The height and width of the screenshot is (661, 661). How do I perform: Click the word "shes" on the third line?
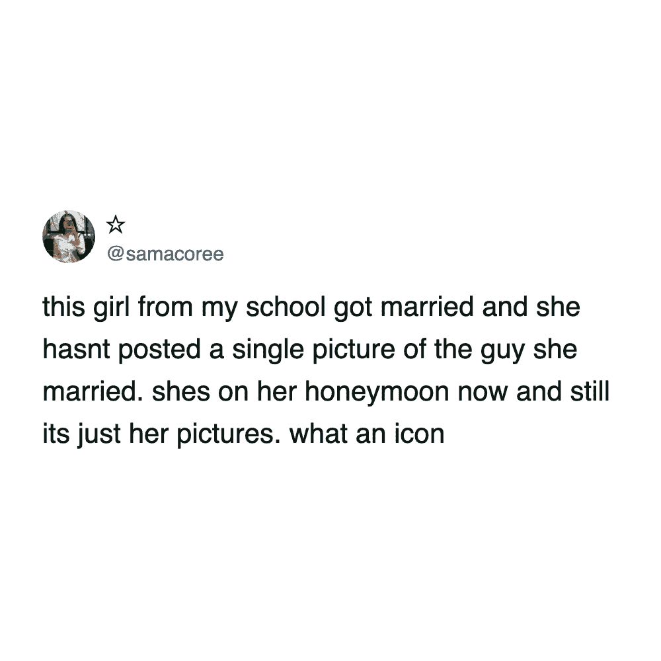point(180,391)
